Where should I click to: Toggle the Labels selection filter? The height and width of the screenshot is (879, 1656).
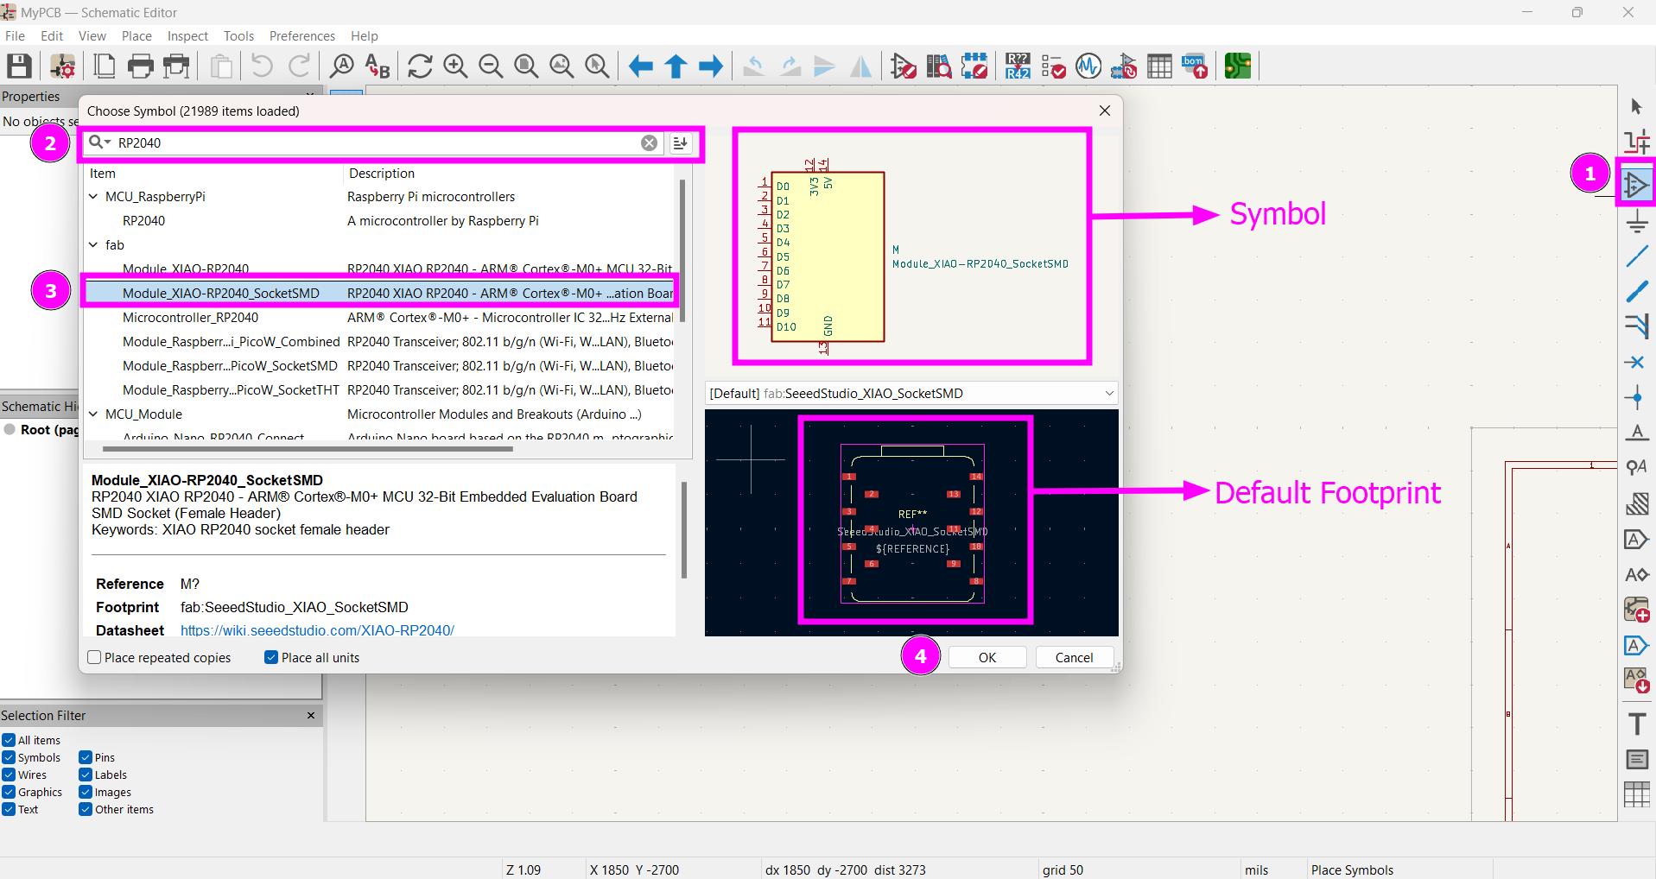point(86,775)
